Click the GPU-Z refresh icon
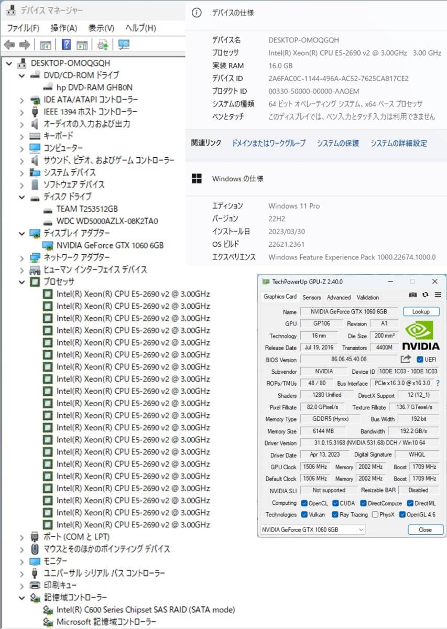Image resolution: width=447 pixels, height=629 pixels. [426, 296]
